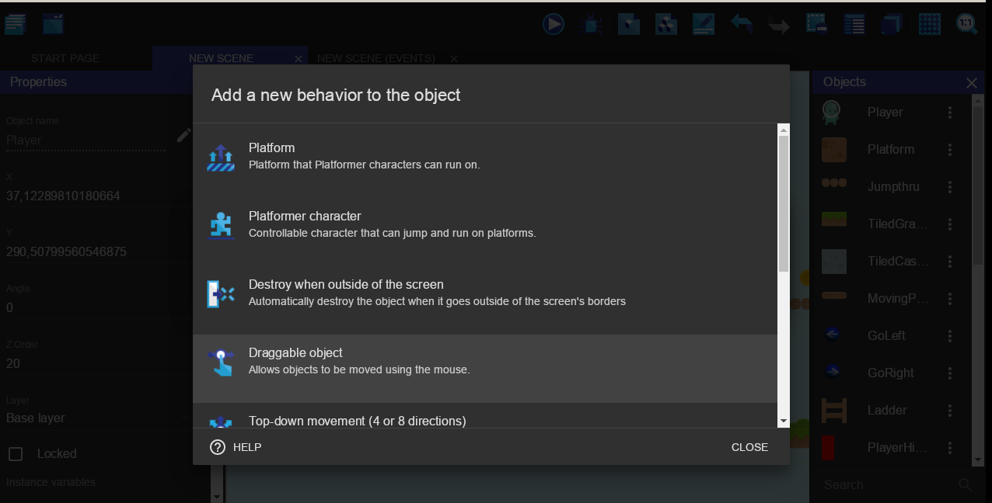Click the pencil icon beside object name
Screen dimensions: 992x503
[x=183, y=136]
